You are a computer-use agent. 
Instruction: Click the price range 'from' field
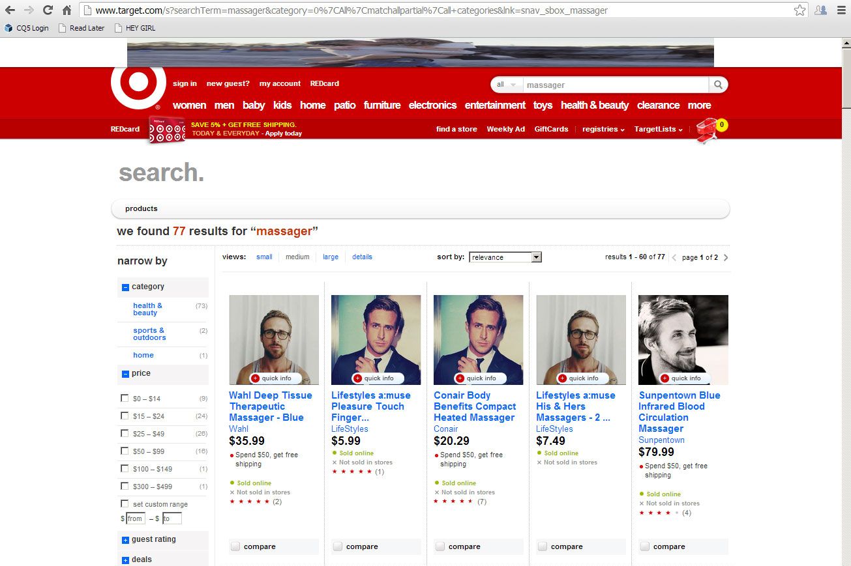click(135, 518)
